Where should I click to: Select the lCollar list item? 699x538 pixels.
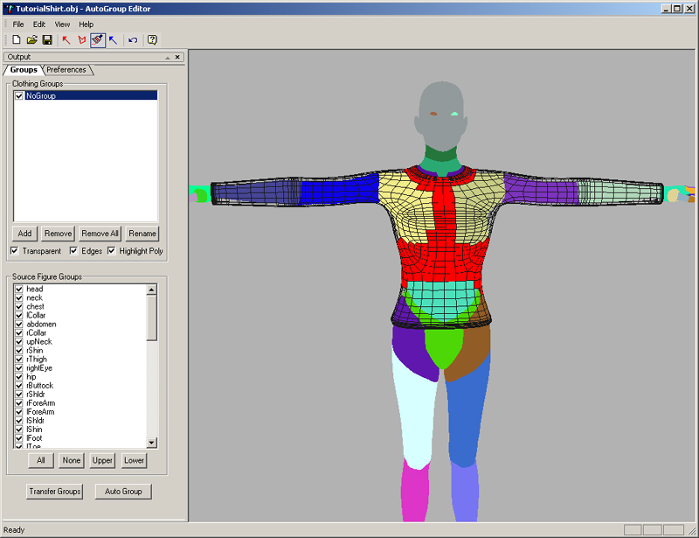(36, 315)
